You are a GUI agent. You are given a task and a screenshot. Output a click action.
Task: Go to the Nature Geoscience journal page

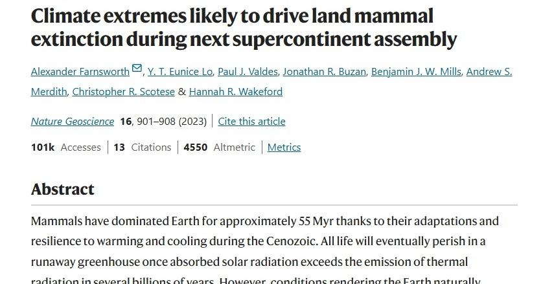(x=72, y=122)
